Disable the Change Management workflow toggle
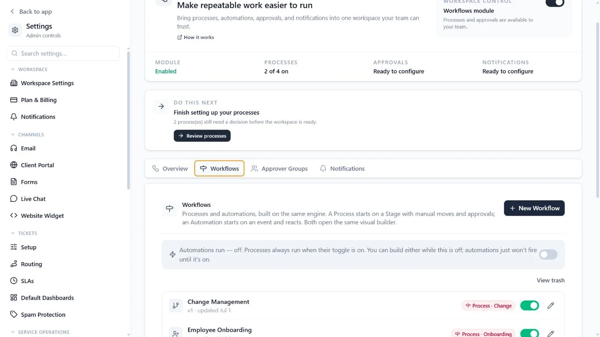 pos(530,306)
